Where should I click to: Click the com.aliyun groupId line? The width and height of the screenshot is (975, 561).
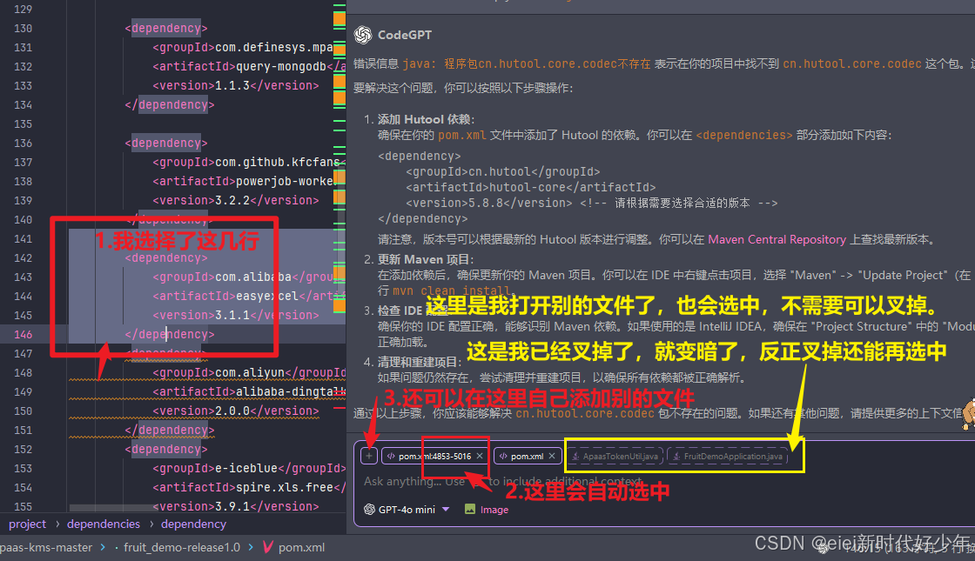click(249, 373)
